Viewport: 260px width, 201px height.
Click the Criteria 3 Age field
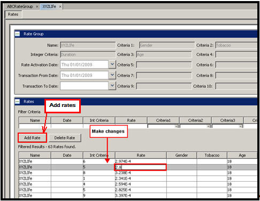pyautogui.click(x=164, y=55)
